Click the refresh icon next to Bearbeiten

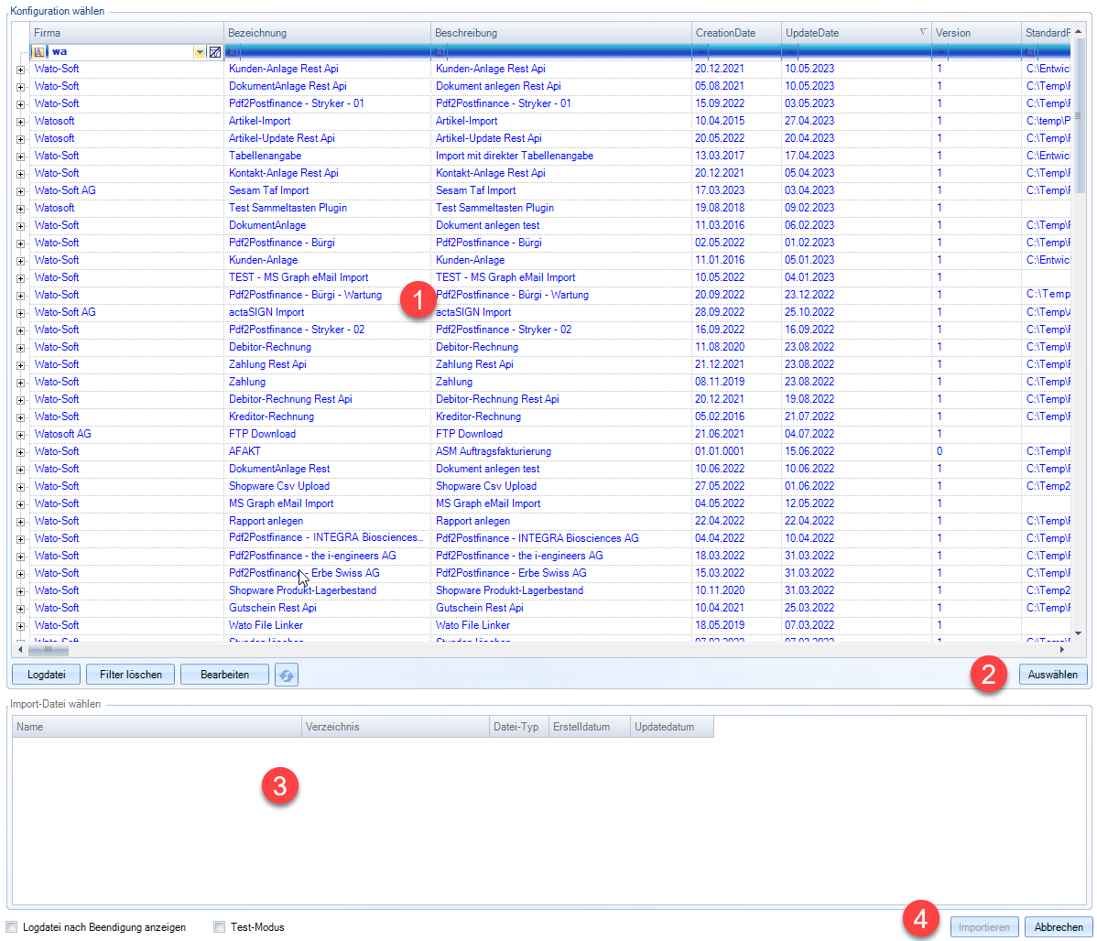[287, 675]
